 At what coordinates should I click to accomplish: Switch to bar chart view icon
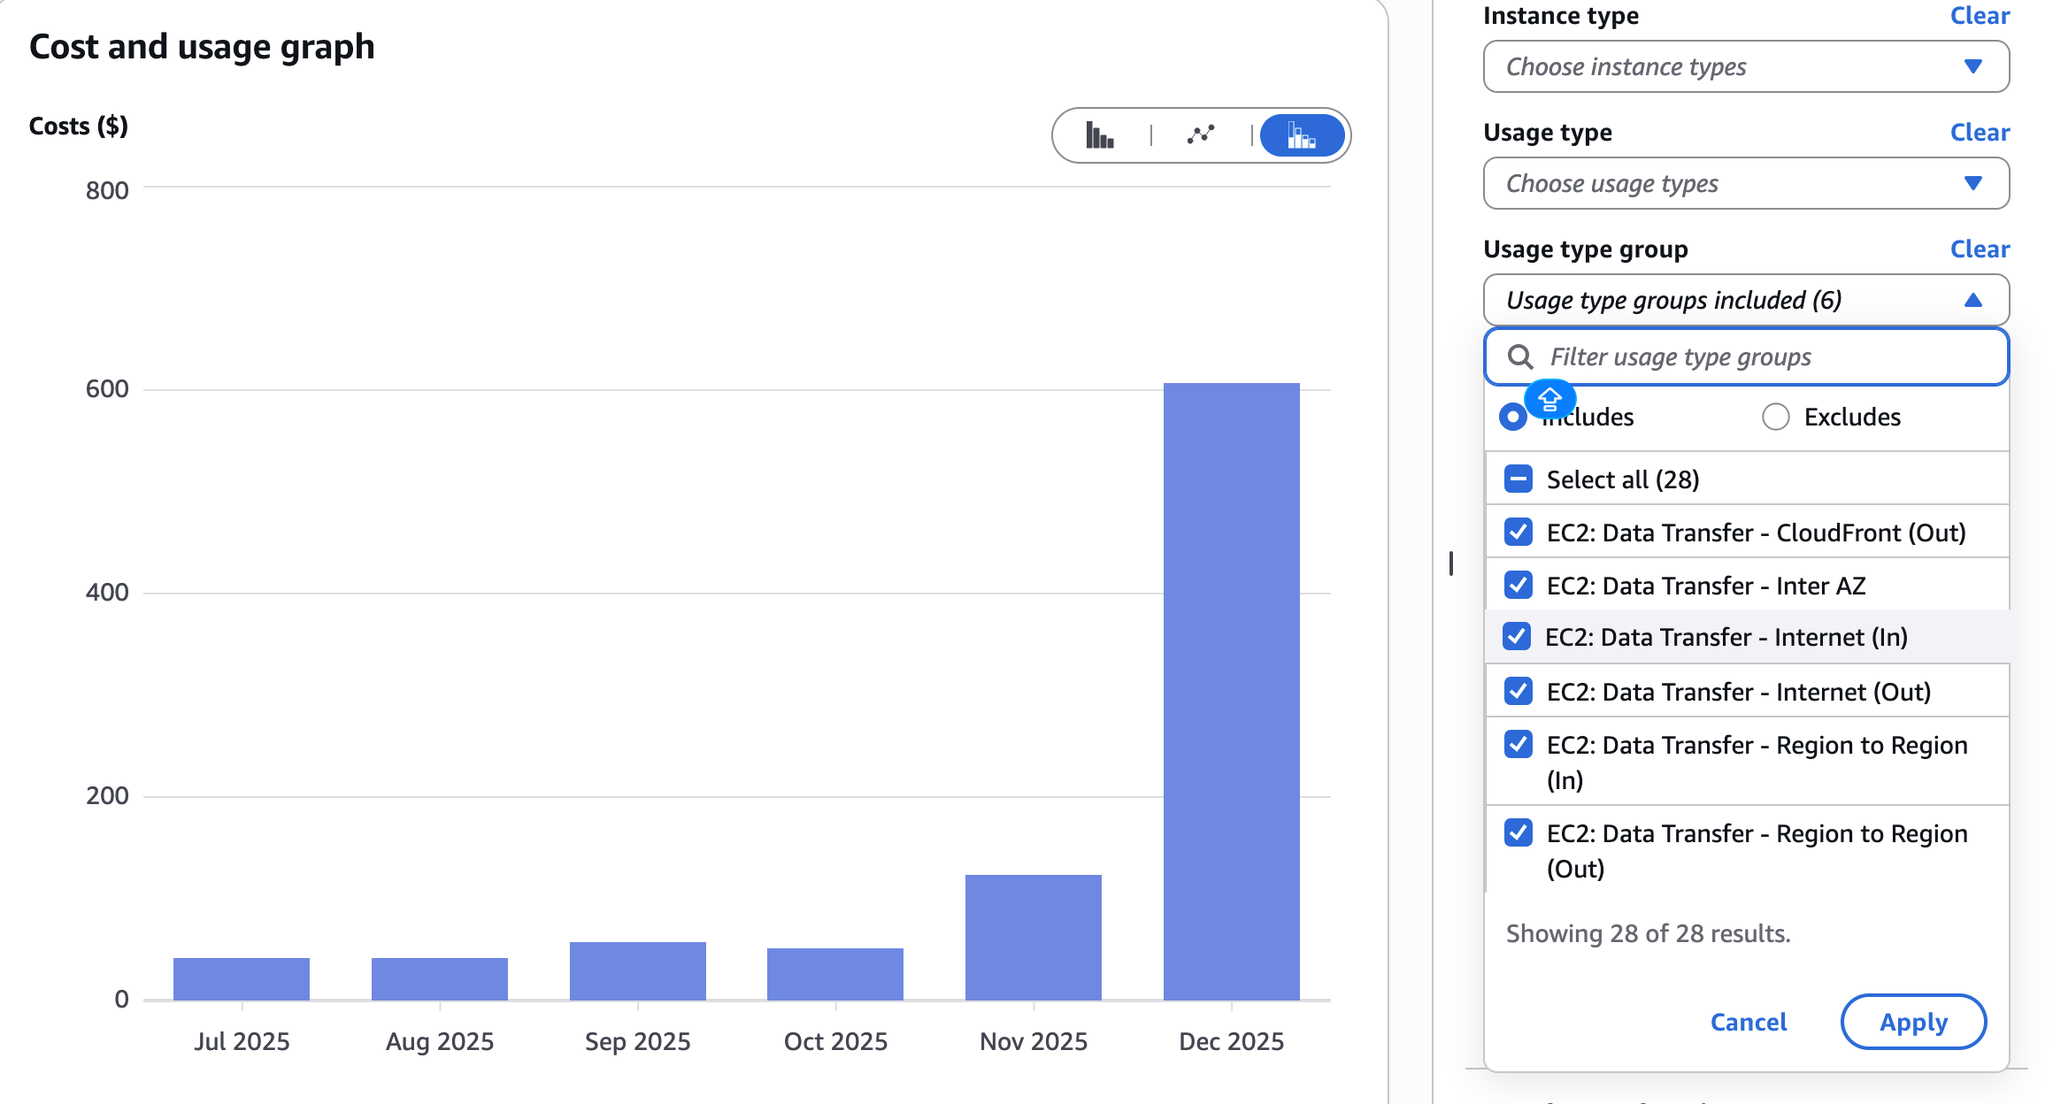(x=1099, y=135)
